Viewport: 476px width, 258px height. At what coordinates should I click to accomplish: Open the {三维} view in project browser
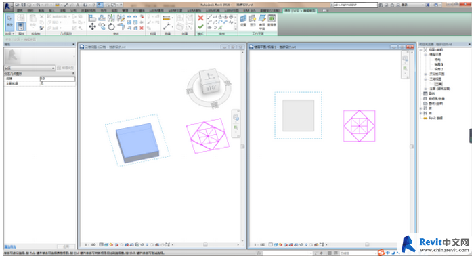point(438,84)
